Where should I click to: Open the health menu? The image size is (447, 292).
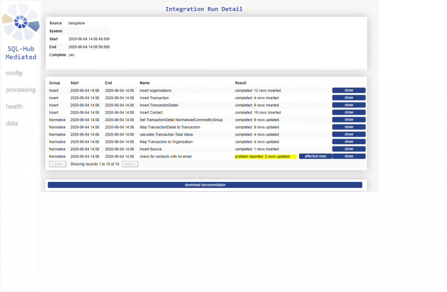pos(14,107)
